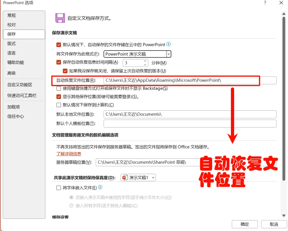The height and width of the screenshot is (231, 288).
Task: Check 将字体嵌入文件 option
Action: pos(59,188)
